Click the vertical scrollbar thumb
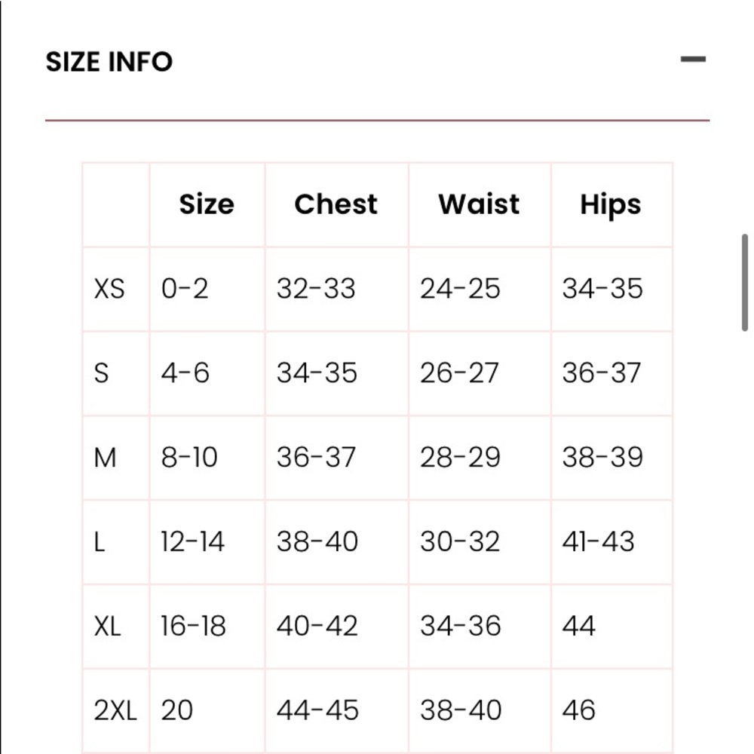 coord(744,283)
